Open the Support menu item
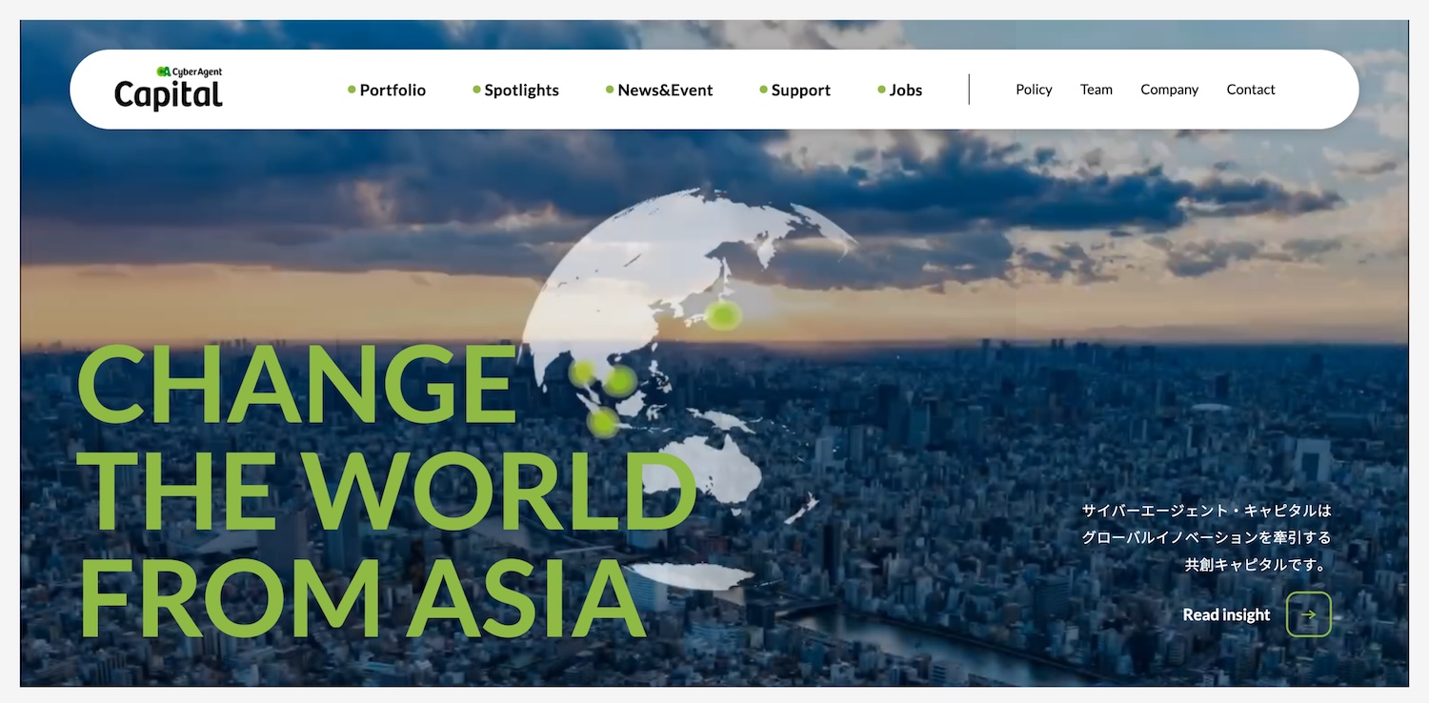The height and width of the screenshot is (703, 1429). [795, 90]
